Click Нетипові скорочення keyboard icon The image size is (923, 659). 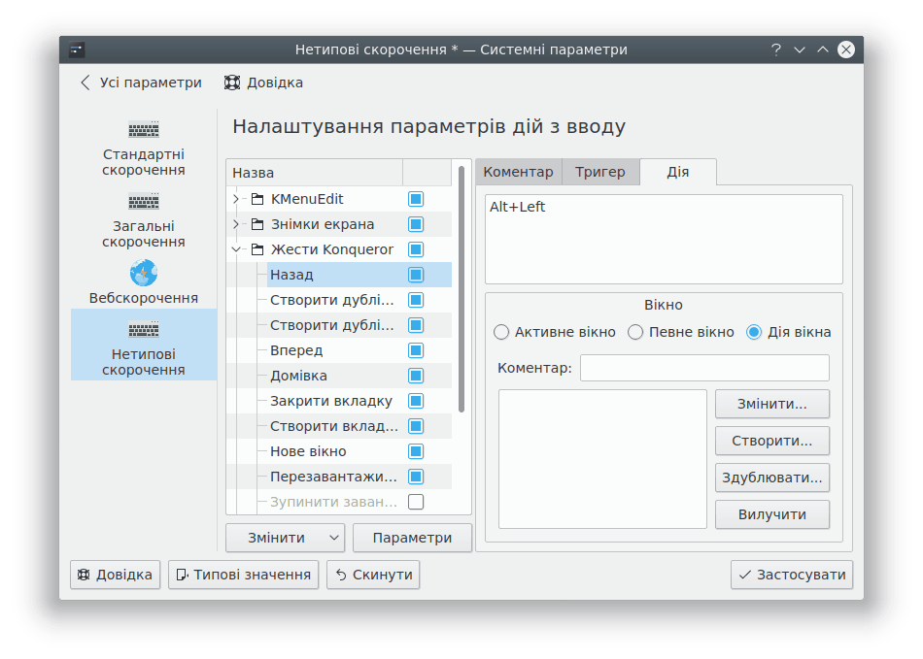(143, 330)
